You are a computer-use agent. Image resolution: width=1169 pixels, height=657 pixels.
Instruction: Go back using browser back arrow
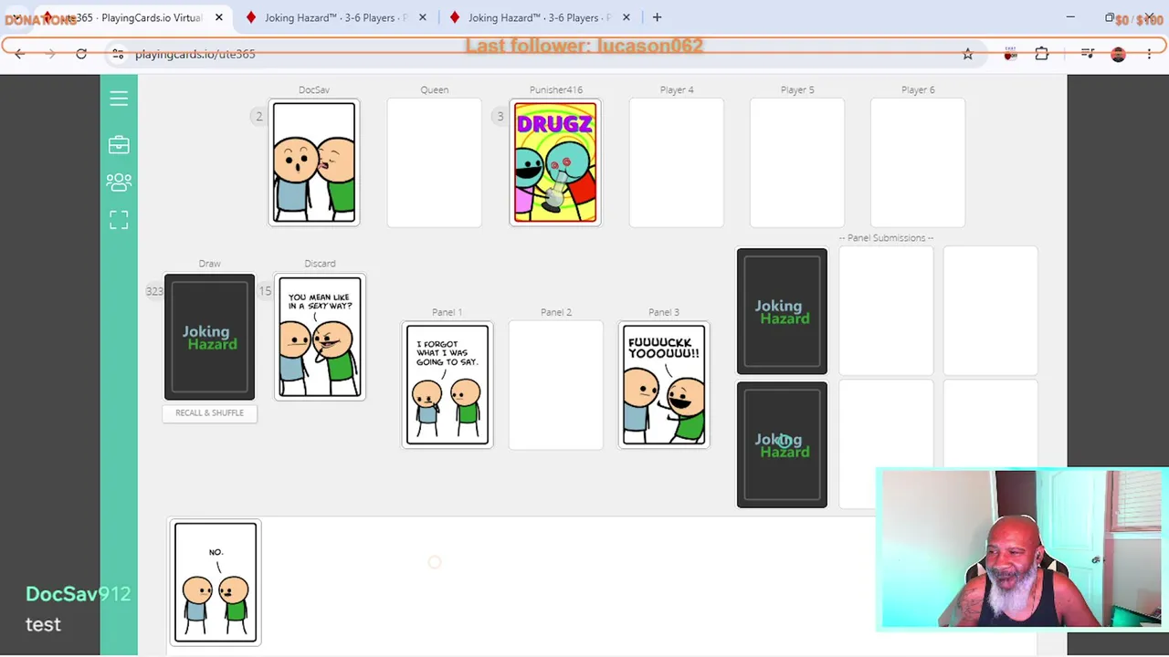pos(20,54)
